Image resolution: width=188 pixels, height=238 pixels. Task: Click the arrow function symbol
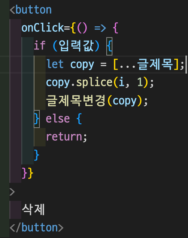click(100, 28)
